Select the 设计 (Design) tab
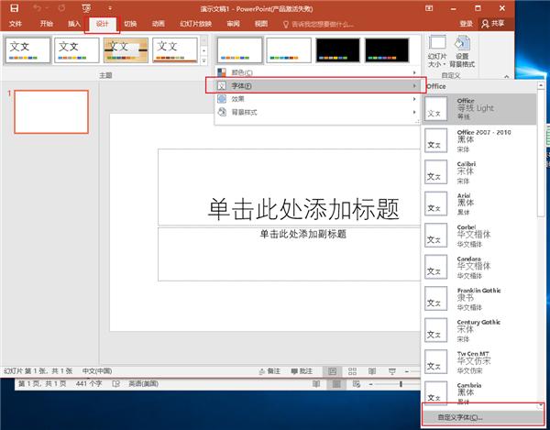 click(x=103, y=24)
